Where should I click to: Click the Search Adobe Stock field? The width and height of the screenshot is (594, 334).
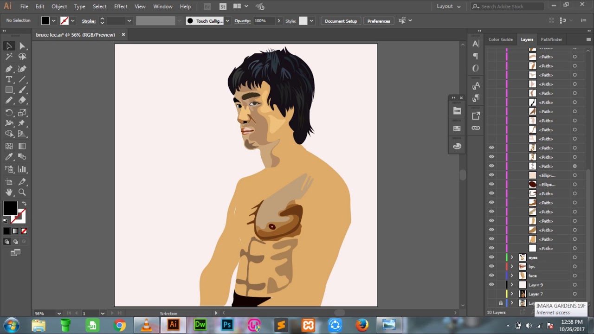click(508, 6)
